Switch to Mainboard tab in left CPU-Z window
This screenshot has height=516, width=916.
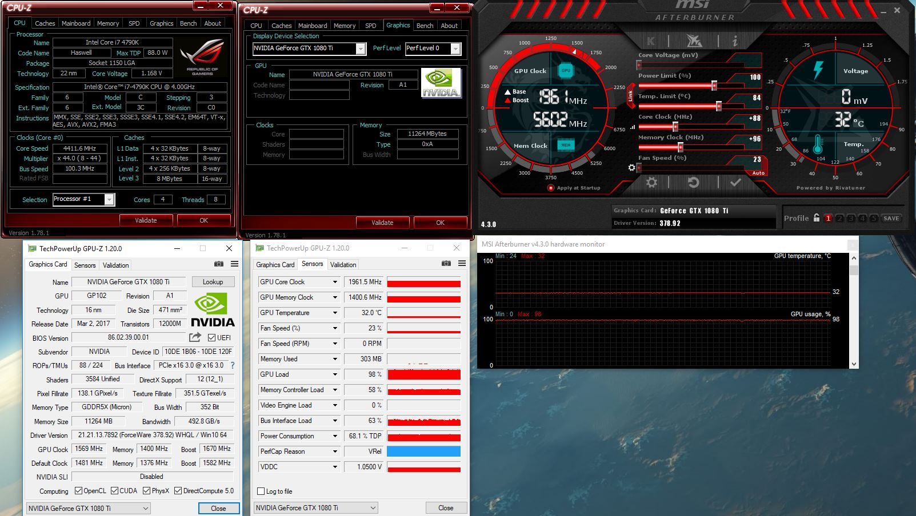(x=76, y=23)
